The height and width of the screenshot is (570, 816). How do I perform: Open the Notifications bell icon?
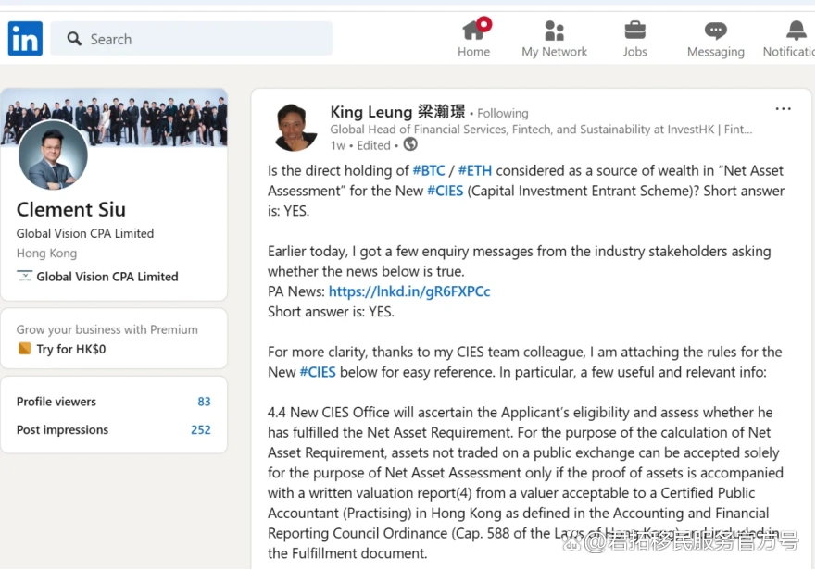(797, 31)
